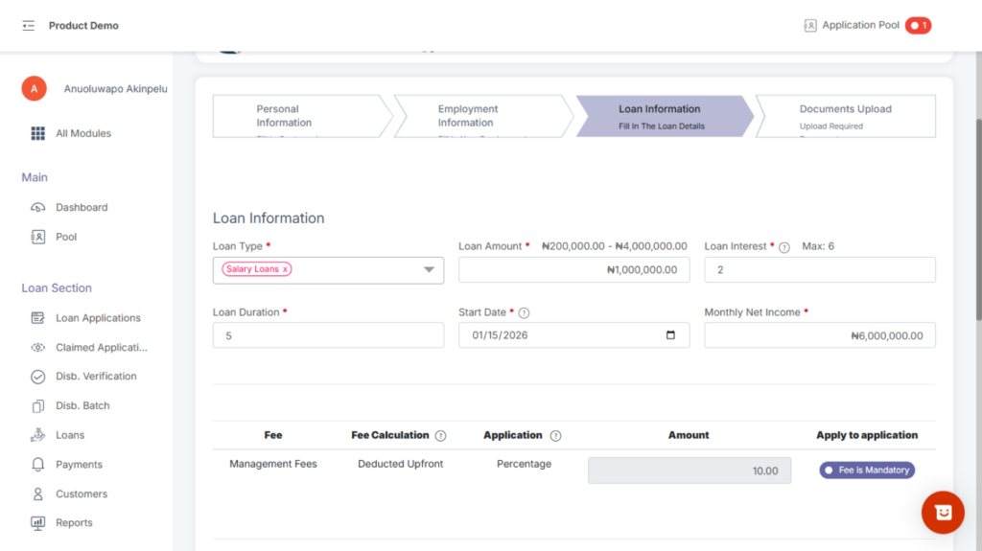Screen dimensions: 982x551
Task: Open Loan Applications in sidebar
Action: pos(98,318)
